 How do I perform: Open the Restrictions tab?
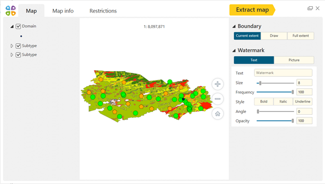coord(103,11)
